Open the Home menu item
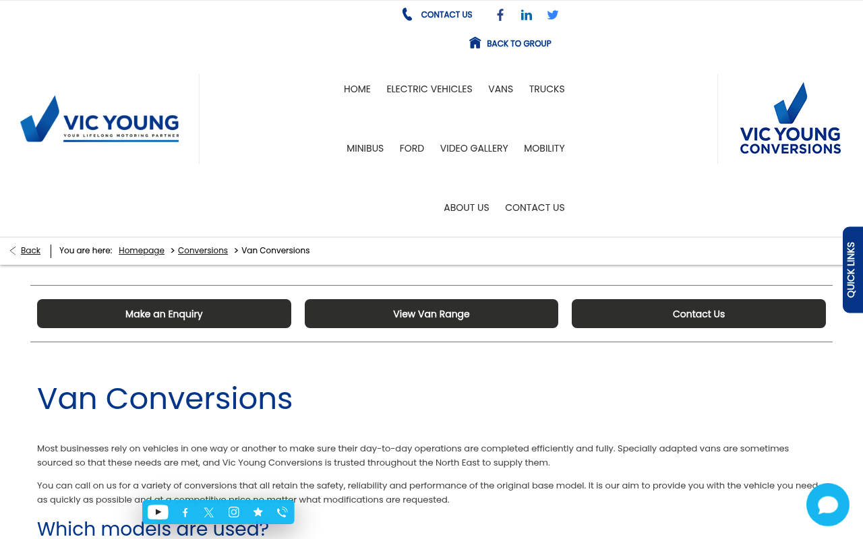This screenshot has height=539, width=863. pos(357,89)
